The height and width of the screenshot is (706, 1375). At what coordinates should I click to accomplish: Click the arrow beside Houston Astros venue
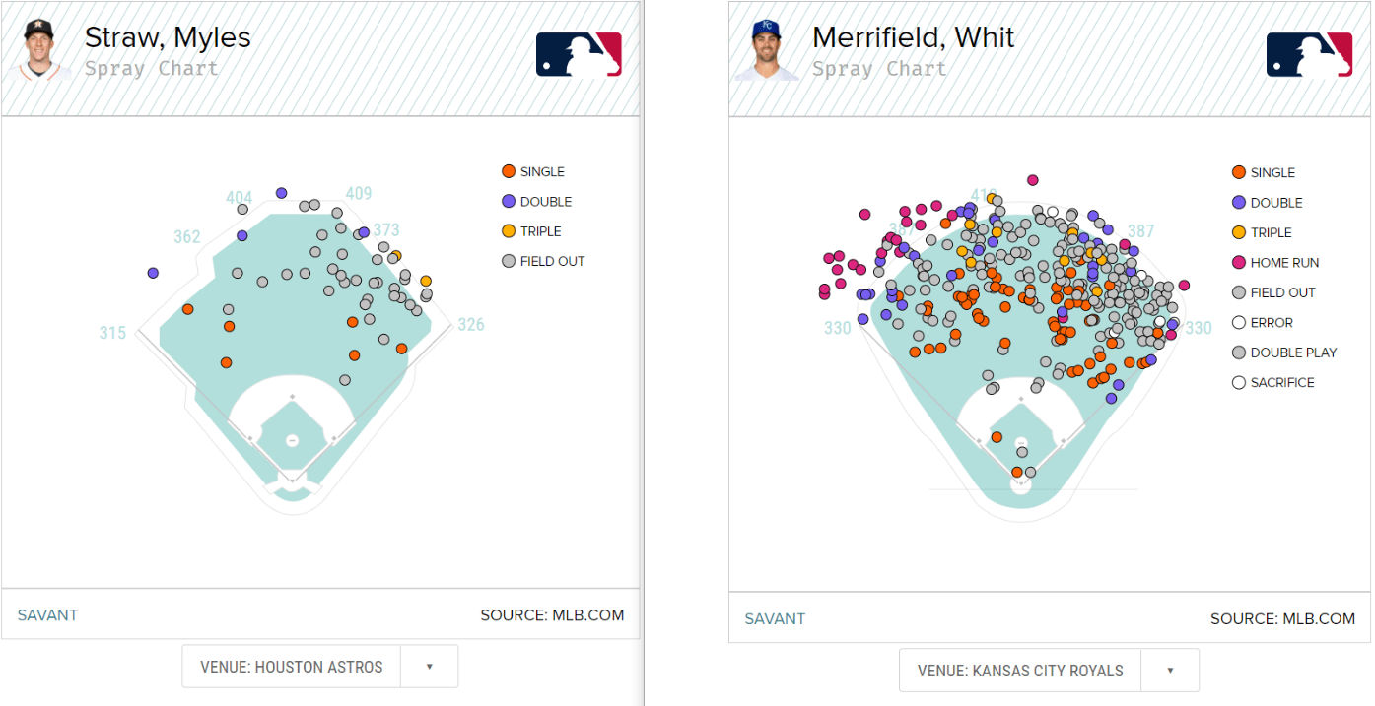point(430,667)
